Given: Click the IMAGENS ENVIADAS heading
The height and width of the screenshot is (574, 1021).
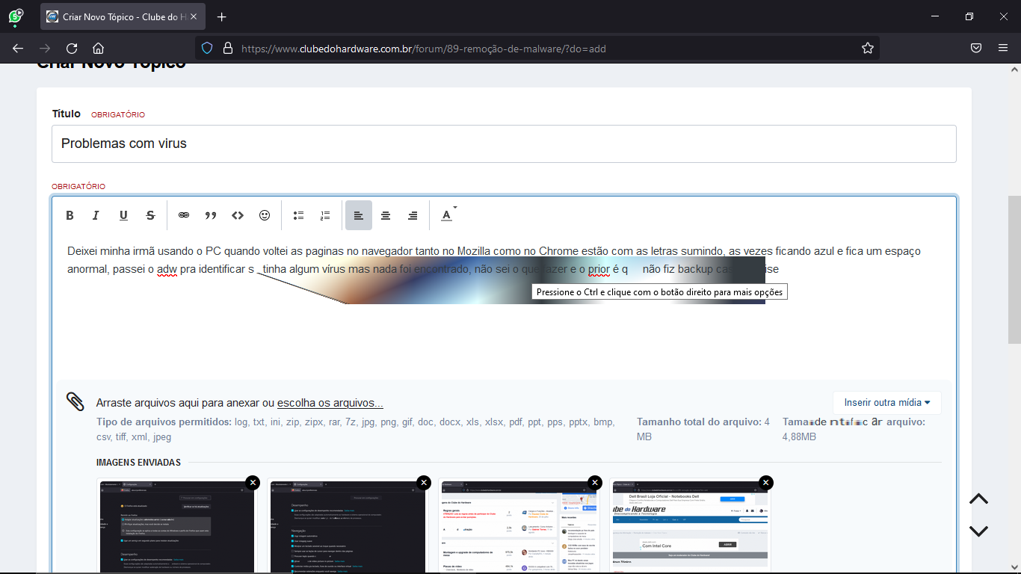Looking at the screenshot, I should click(138, 463).
